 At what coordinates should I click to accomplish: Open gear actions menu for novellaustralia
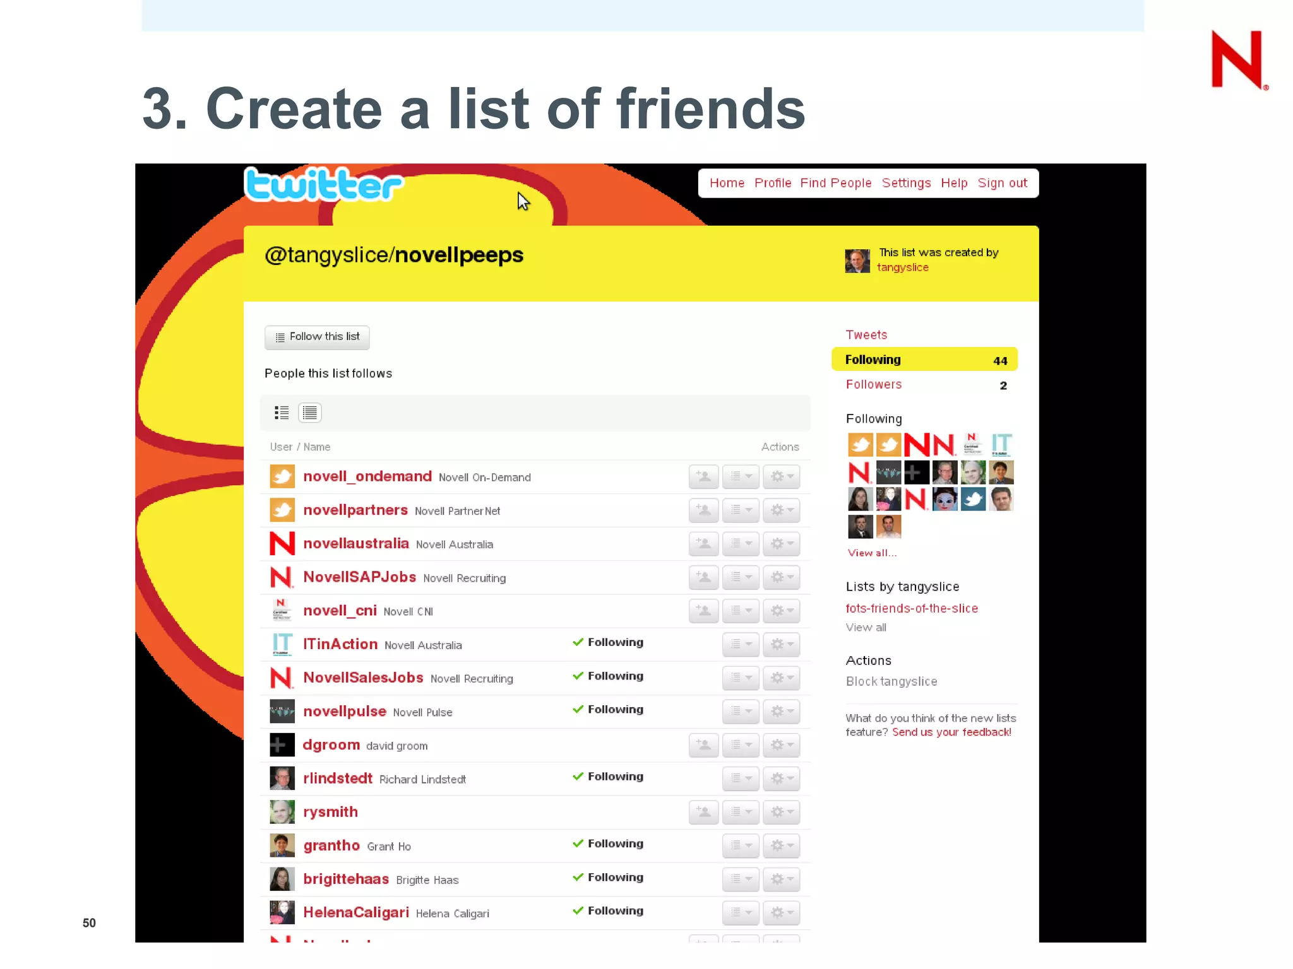[x=782, y=543]
